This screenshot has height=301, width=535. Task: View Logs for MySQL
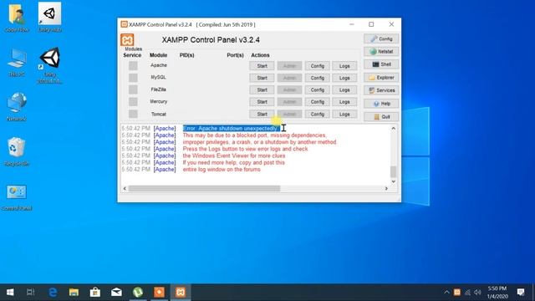pyautogui.click(x=344, y=78)
